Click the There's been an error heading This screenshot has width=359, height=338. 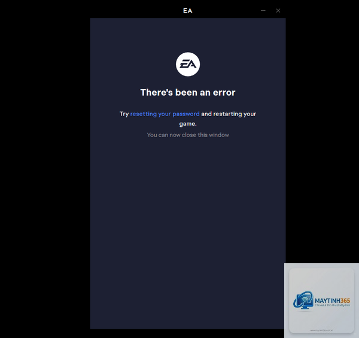(x=188, y=93)
